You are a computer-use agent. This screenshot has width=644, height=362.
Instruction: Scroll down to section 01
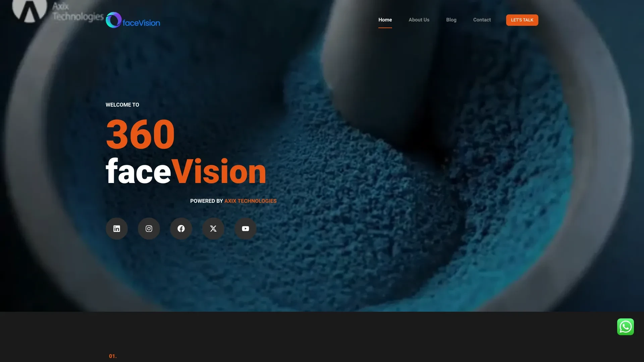(x=112, y=356)
